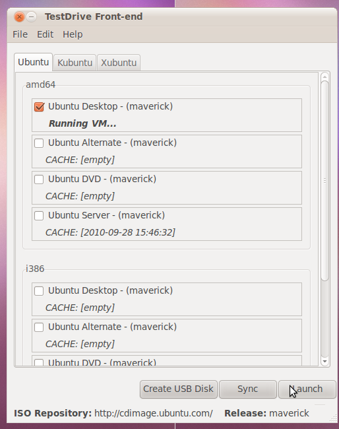Open the File menu
The width and height of the screenshot is (339, 429).
[x=20, y=34]
